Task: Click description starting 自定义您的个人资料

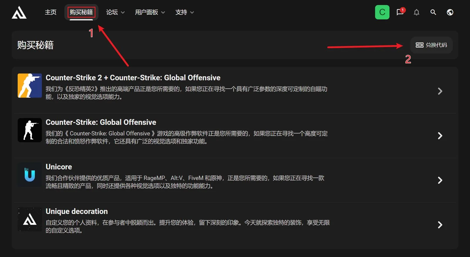Action: point(187,227)
